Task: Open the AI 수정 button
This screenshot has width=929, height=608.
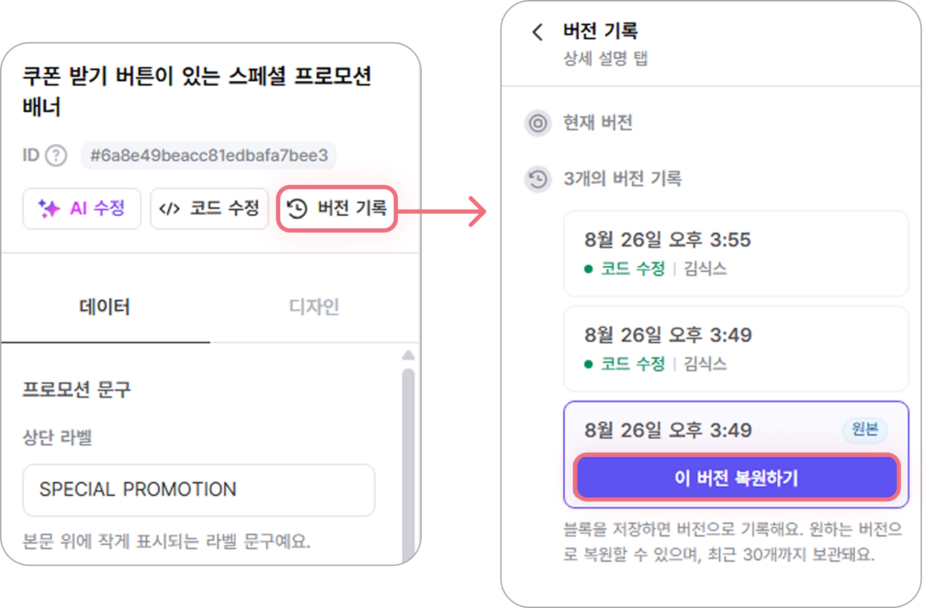Action: point(82,208)
